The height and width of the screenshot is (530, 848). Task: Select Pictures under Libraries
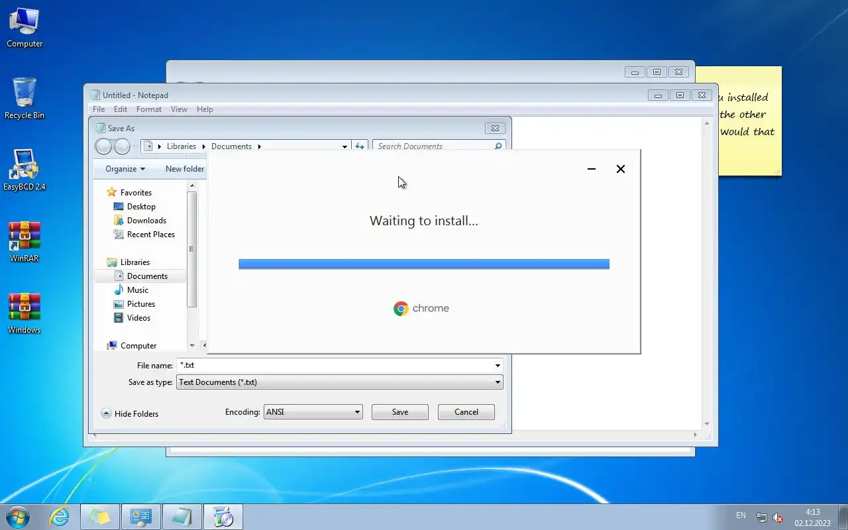pos(141,304)
